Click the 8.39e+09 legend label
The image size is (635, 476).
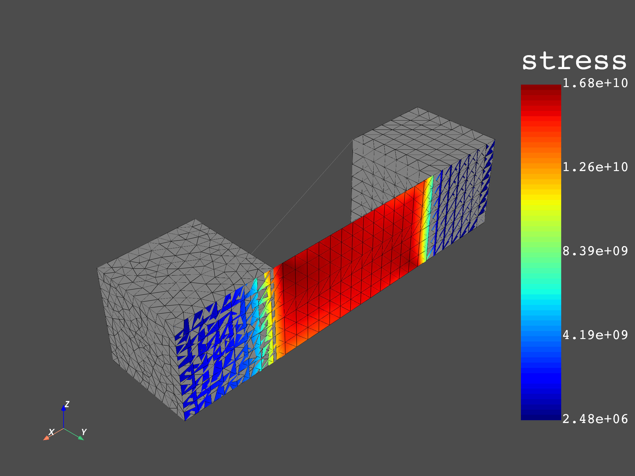(595, 251)
